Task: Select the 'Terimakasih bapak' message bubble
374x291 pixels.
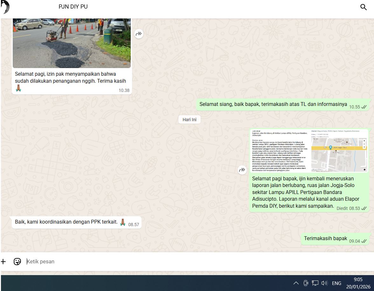Action: click(325, 239)
